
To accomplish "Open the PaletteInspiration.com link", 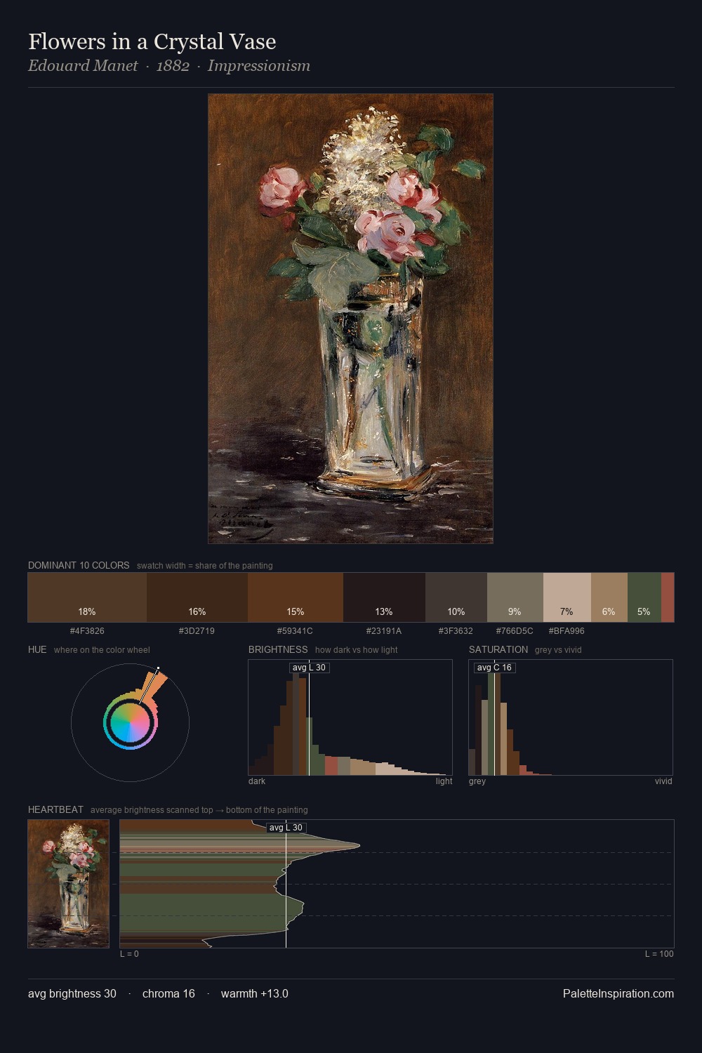I will [x=618, y=993].
